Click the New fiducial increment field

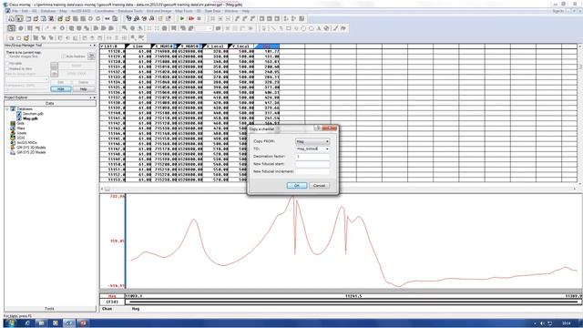tap(312, 171)
